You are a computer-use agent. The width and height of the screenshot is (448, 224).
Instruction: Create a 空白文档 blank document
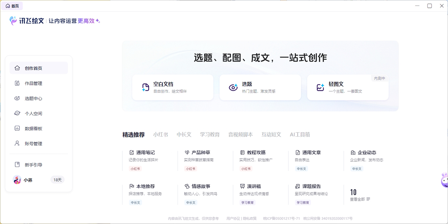click(173, 87)
